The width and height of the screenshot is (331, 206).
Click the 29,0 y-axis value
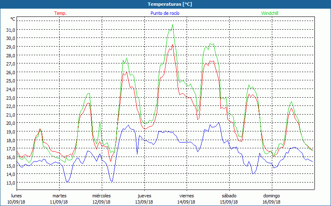(11, 47)
